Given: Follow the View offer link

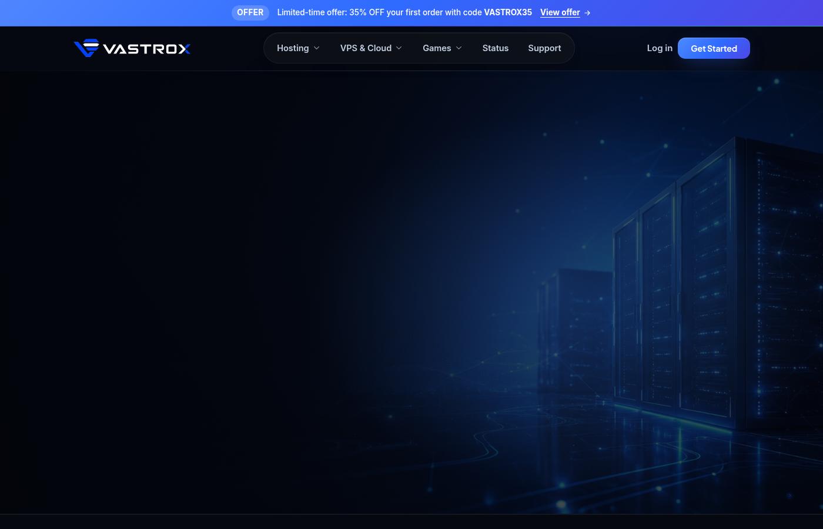Looking at the screenshot, I should click(560, 12).
